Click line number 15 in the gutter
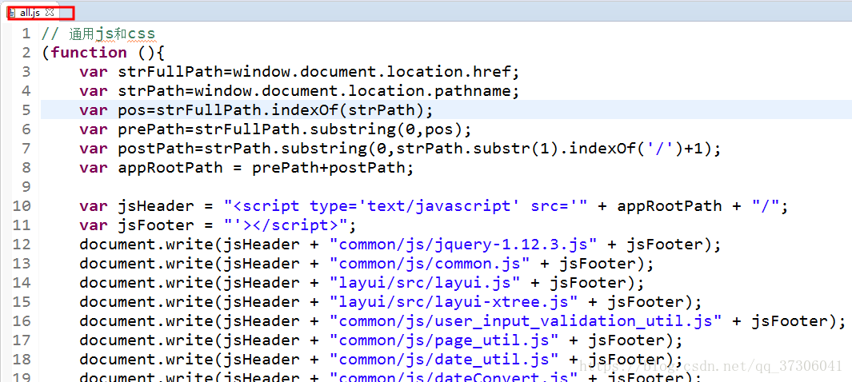Image resolution: width=852 pixels, height=382 pixels. tap(22, 302)
